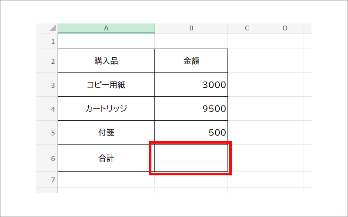The image size is (348, 217).
Task: Click the 合計 label cell
Action: [106, 158]
